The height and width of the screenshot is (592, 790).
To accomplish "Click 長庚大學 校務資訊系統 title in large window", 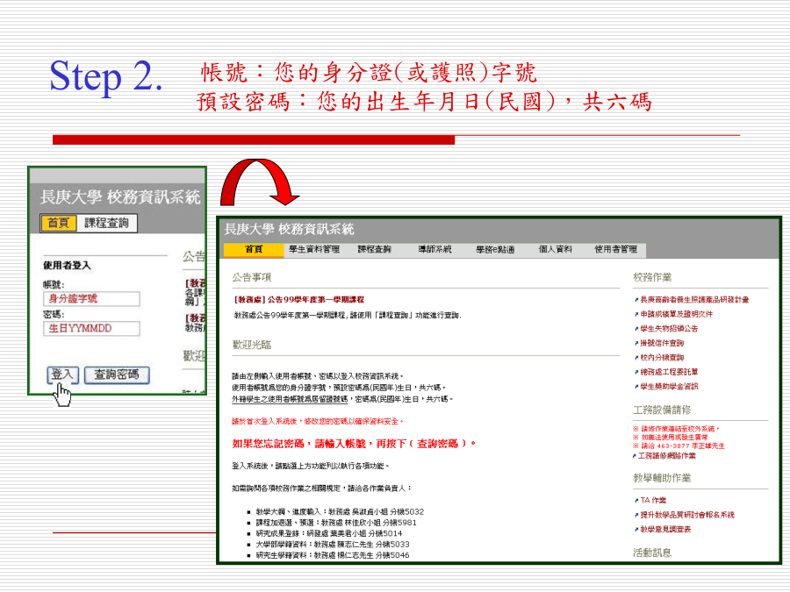I will tap(289, 230).
